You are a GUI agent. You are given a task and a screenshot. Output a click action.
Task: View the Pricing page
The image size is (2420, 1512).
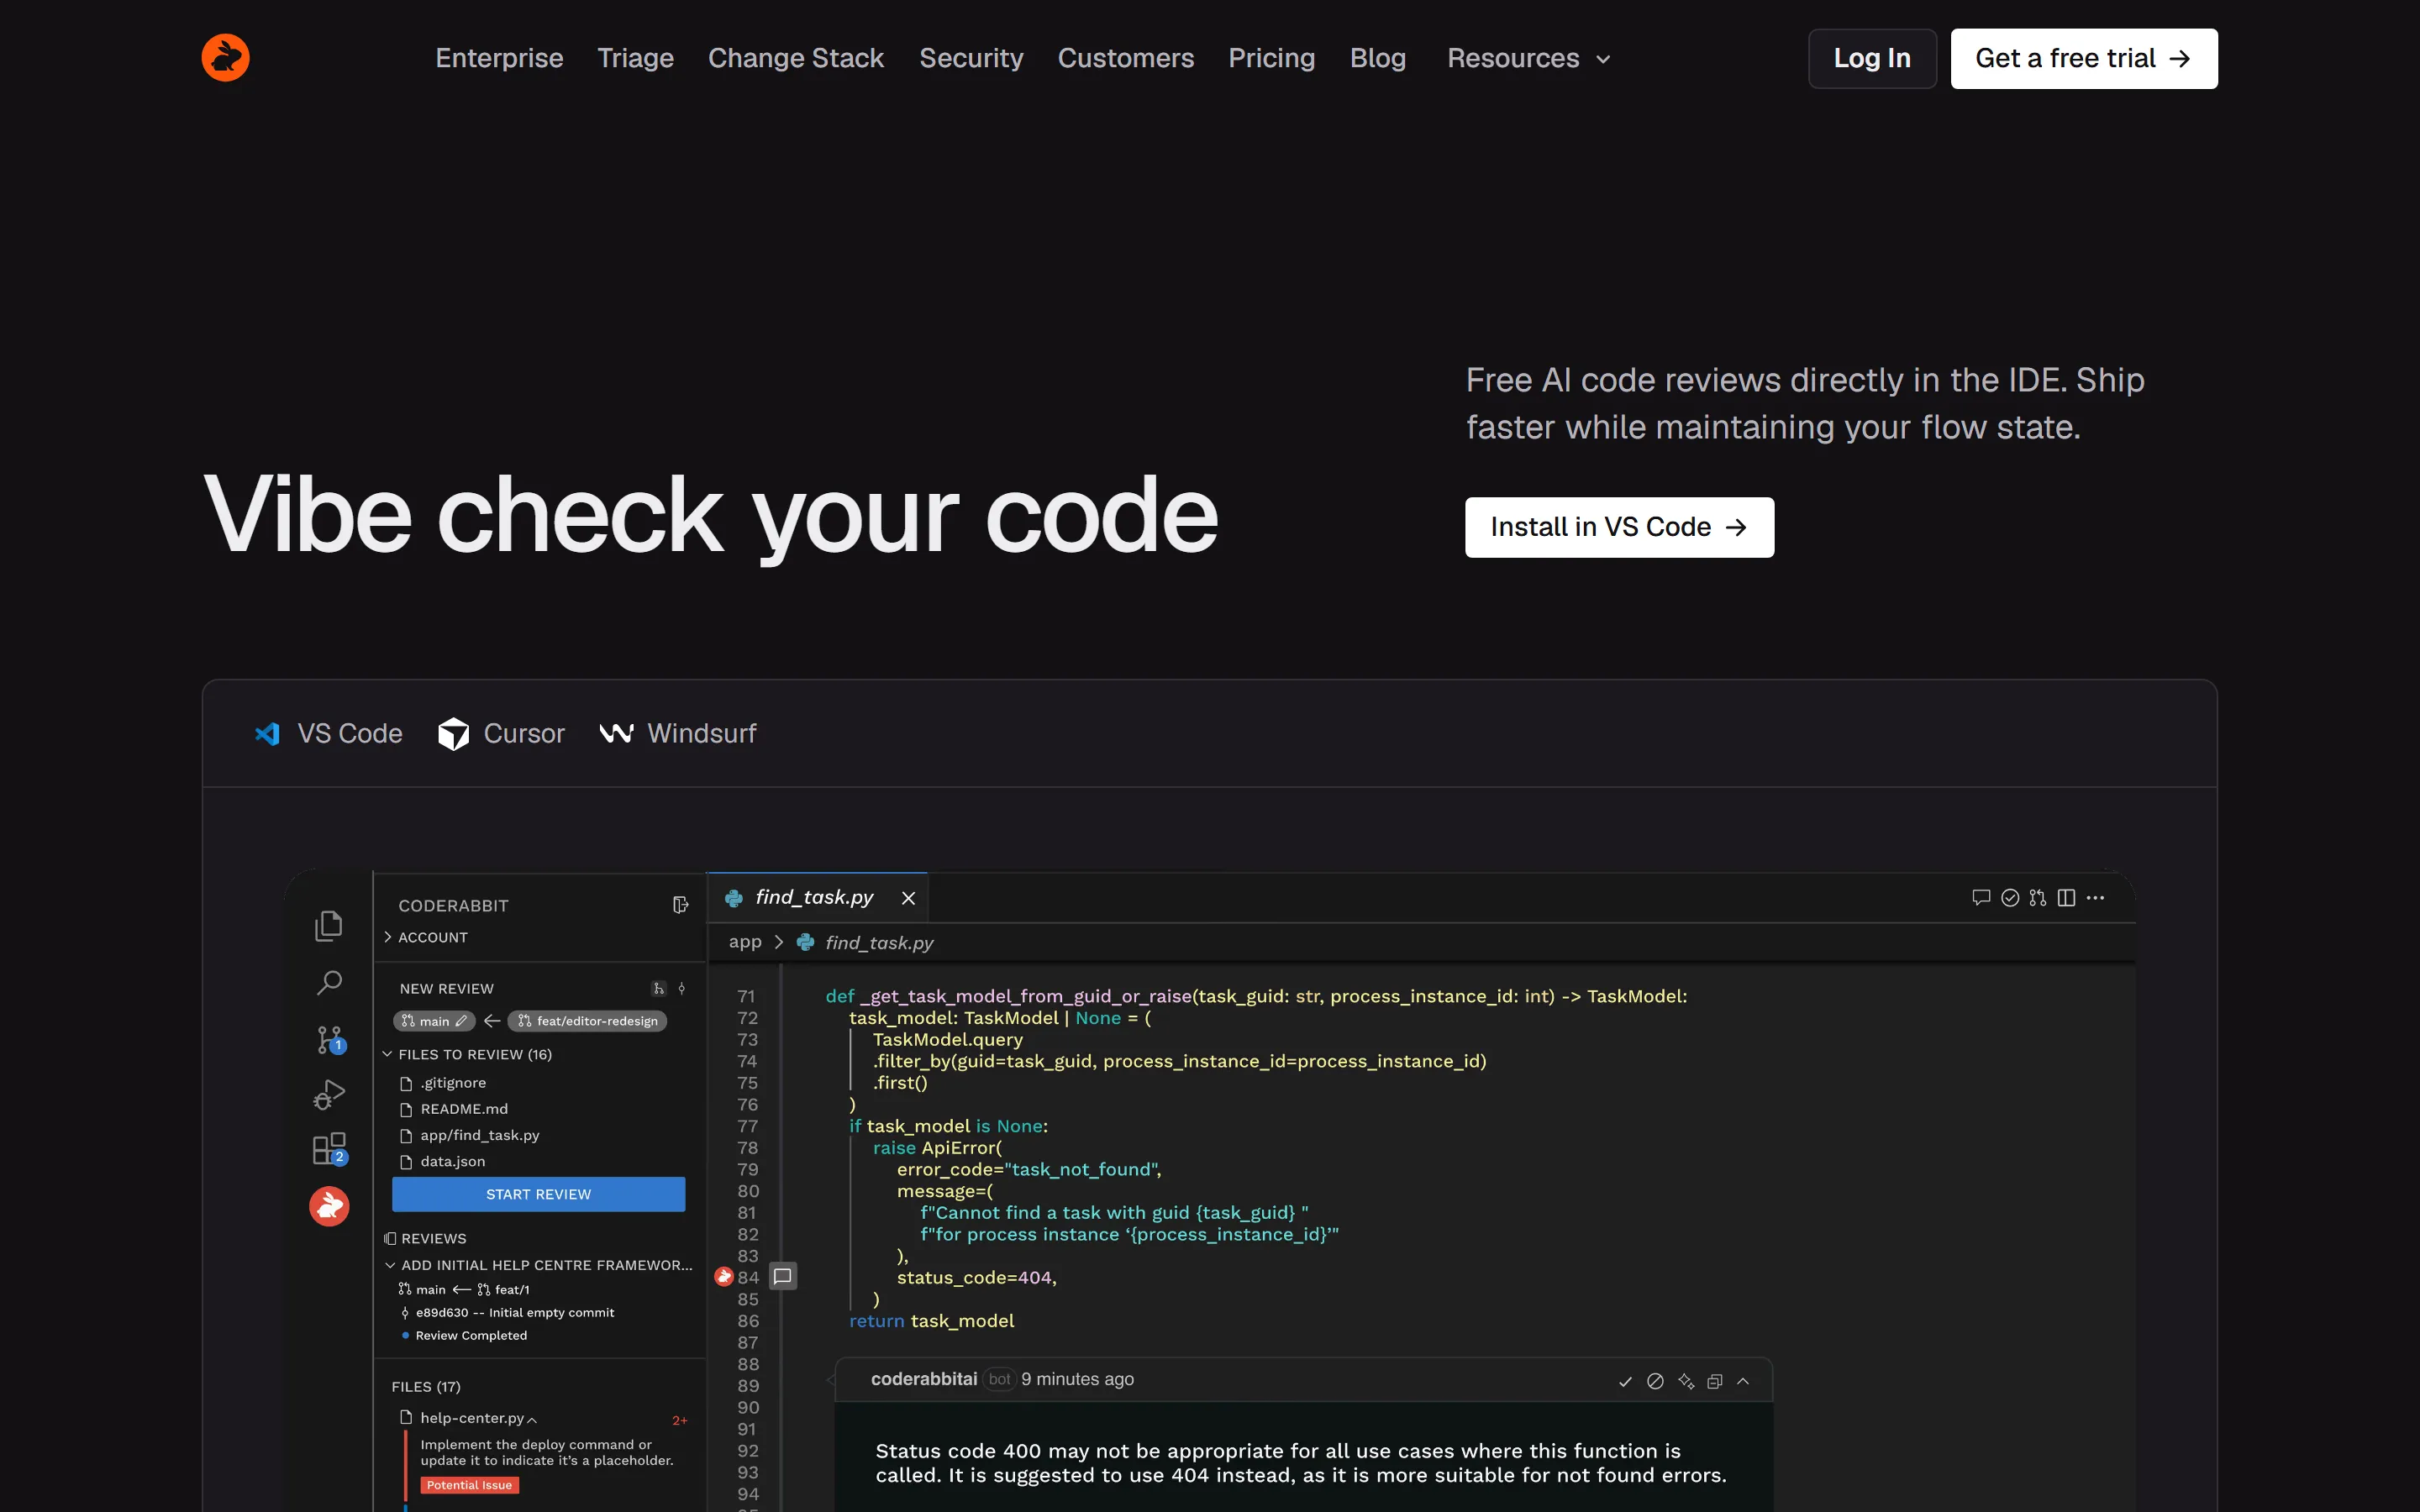coord(1271,58)
